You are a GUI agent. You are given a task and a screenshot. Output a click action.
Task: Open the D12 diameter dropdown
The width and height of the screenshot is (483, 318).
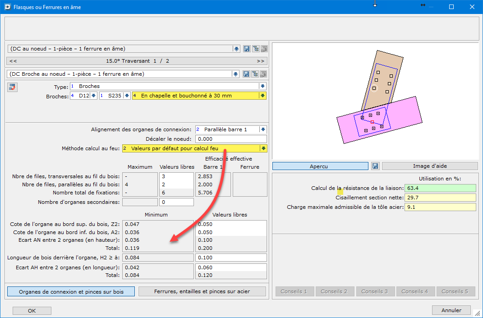pyautogui.click(x=94, y=96)
